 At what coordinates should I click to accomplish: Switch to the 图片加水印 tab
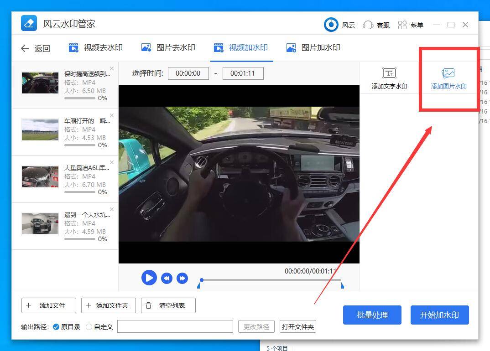(313, 48)
